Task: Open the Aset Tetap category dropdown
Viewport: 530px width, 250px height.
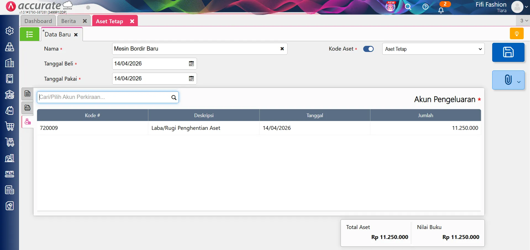Action: [x=433, y=49]
